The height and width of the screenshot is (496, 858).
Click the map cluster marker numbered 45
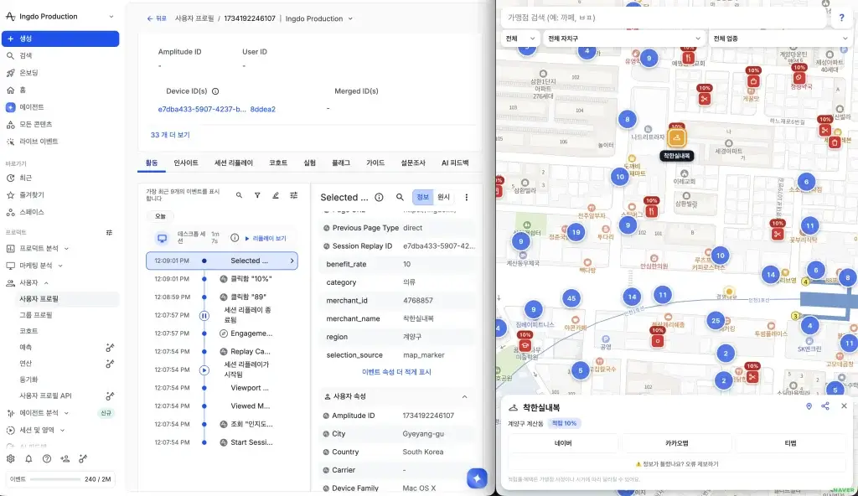(571, 298)
